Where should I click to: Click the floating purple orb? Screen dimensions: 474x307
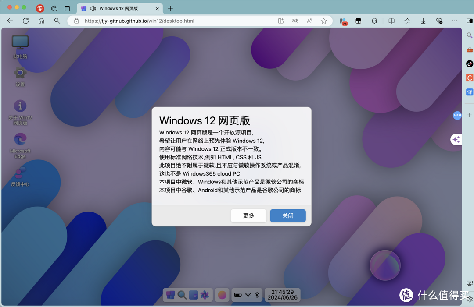[385, 265]
